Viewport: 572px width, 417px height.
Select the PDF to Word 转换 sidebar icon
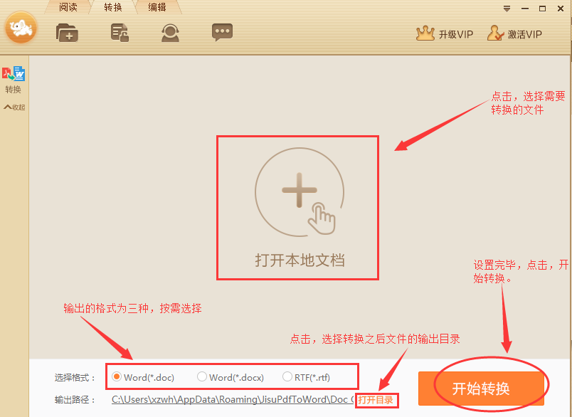click(x=13, y=74)
